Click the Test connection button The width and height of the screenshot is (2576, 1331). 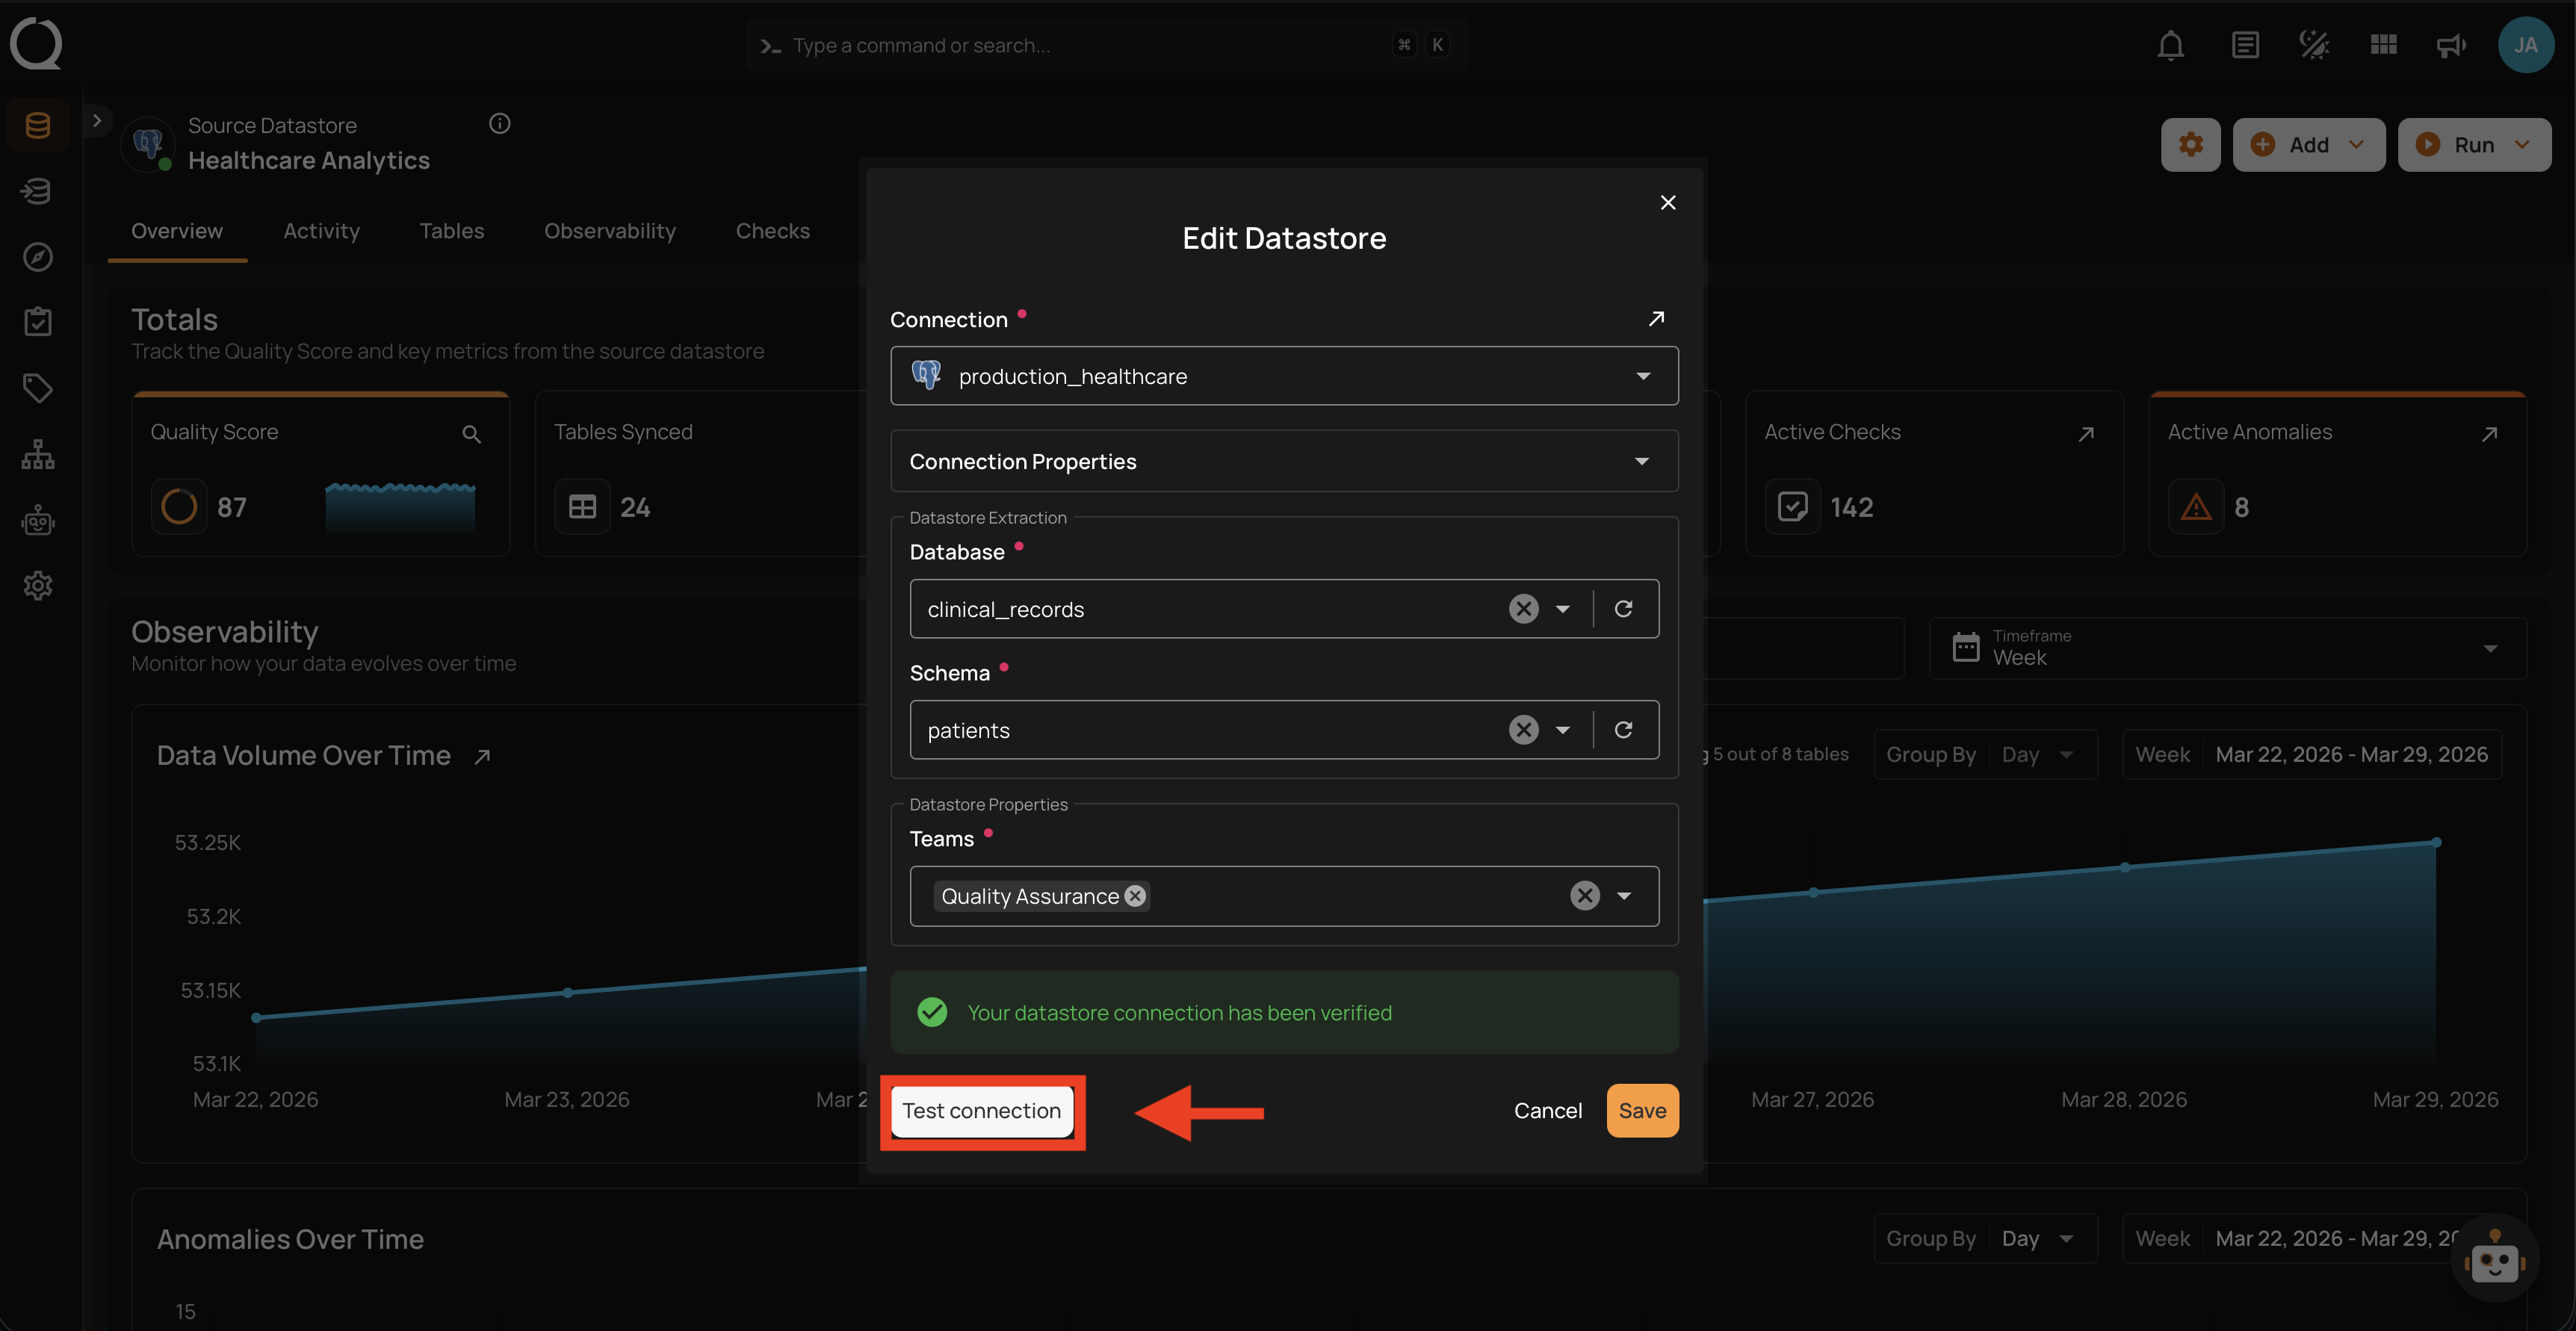point(981,1111)
